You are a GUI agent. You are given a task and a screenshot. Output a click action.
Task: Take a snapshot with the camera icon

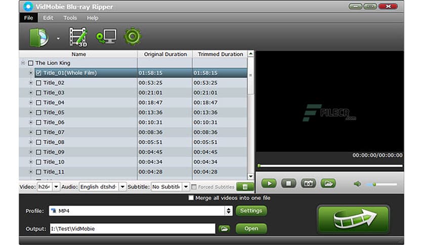308,183
